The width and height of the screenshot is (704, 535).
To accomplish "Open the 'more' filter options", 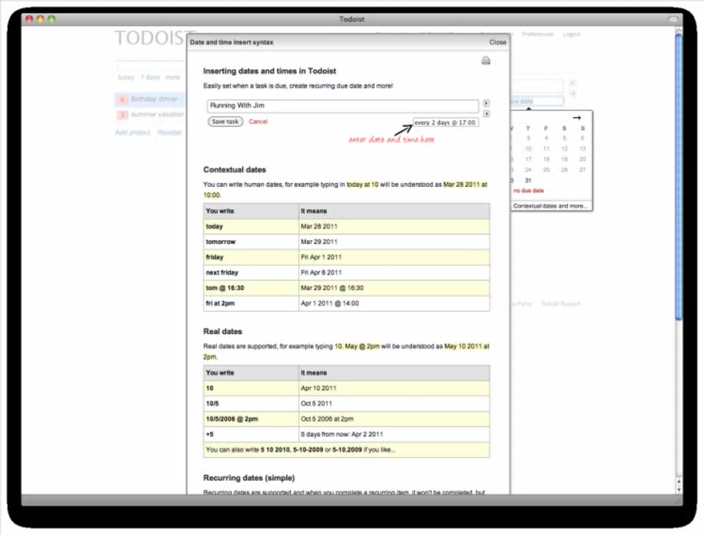I will coord(173,78).
